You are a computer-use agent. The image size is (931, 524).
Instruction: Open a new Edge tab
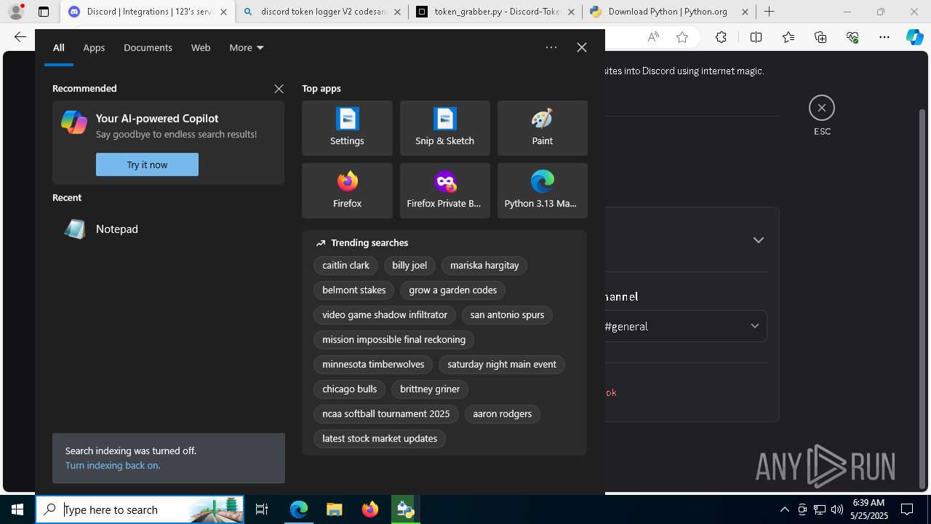[x=770, y=12]
